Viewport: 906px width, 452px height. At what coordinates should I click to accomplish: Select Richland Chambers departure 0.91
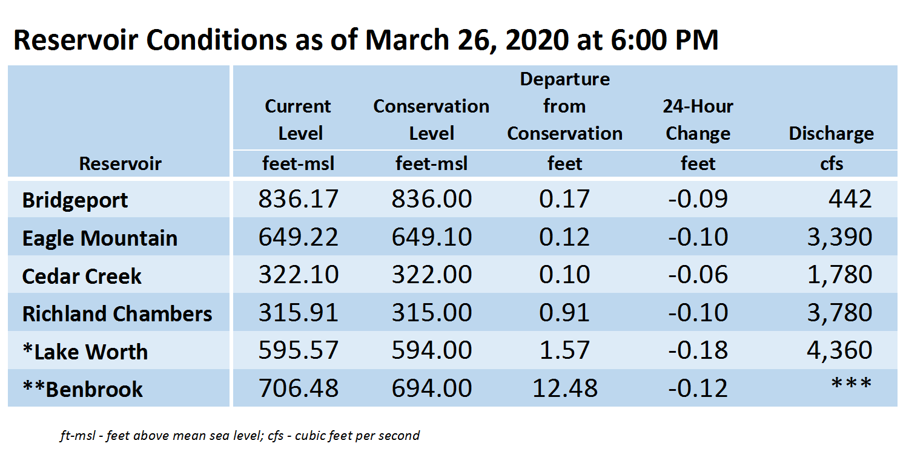click(x=564, y=312)
